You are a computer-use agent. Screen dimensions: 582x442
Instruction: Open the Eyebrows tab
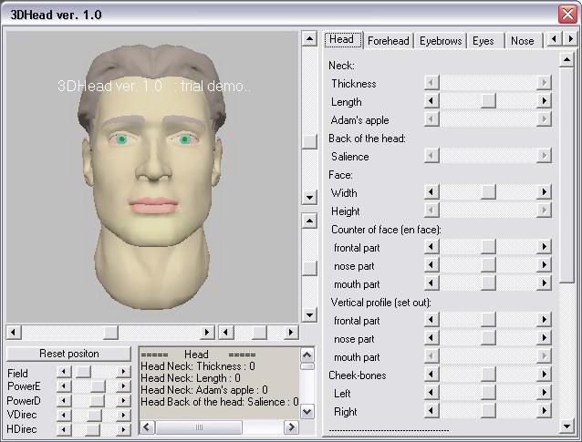(442, 41)
